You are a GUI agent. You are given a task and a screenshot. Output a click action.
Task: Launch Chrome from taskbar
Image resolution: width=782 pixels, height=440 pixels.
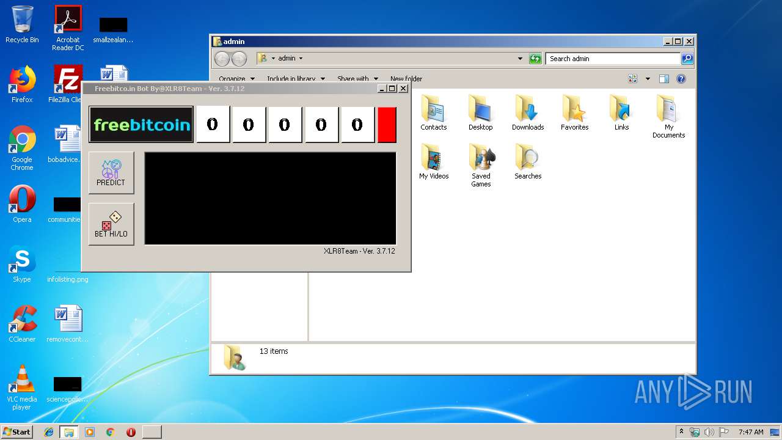[111, 432]
